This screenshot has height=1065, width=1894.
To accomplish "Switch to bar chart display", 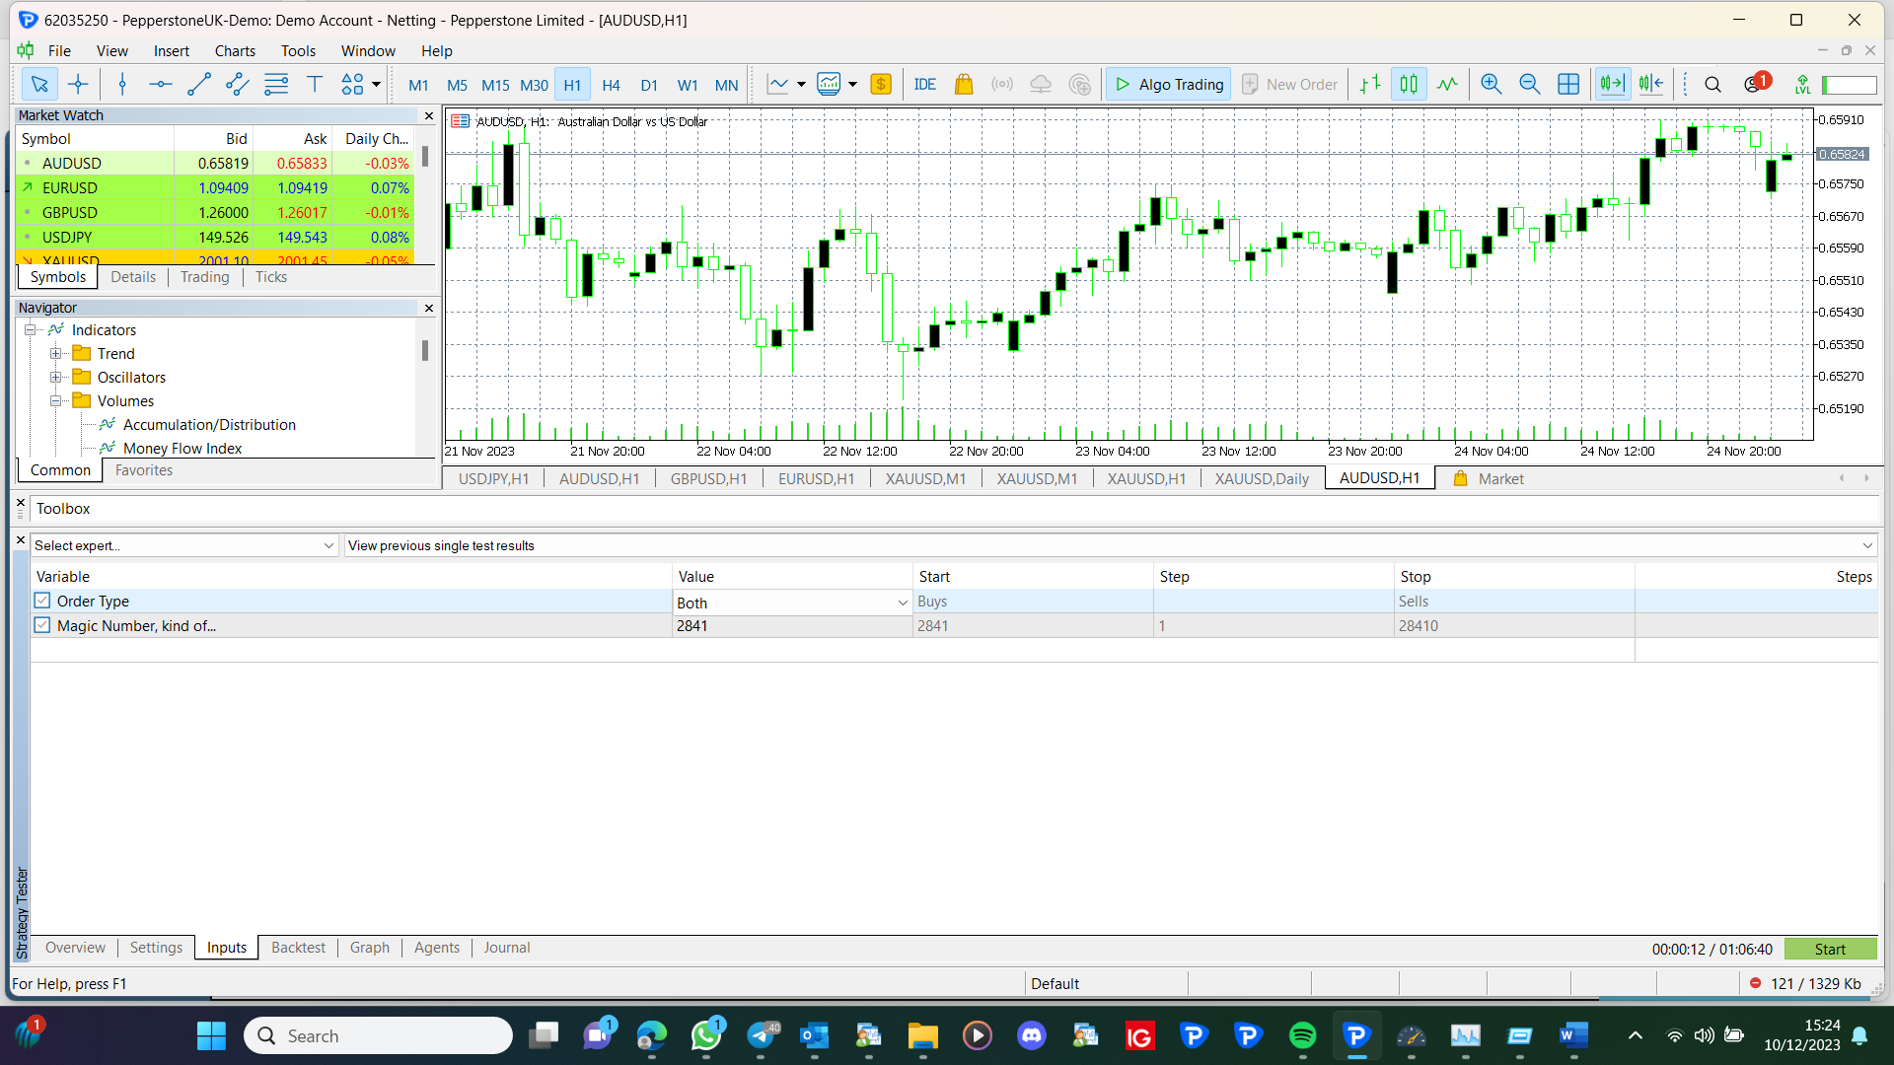I will pyautogui.click(x=1370, y=85).
